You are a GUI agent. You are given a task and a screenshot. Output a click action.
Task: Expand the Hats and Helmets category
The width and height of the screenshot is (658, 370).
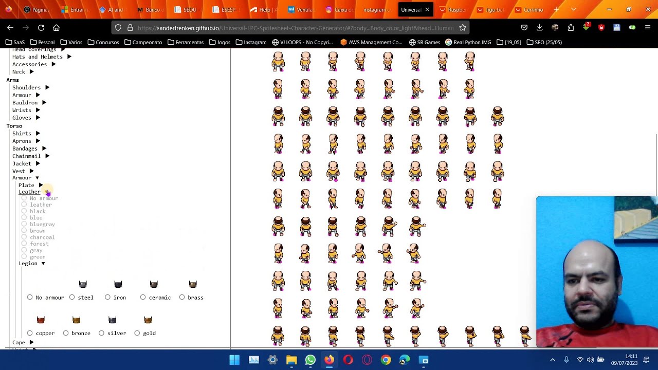(x=42, y=57)
